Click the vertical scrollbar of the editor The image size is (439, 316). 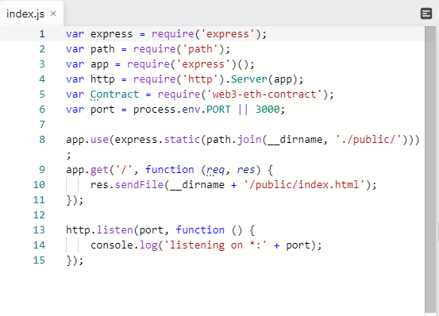click(430, 169)
